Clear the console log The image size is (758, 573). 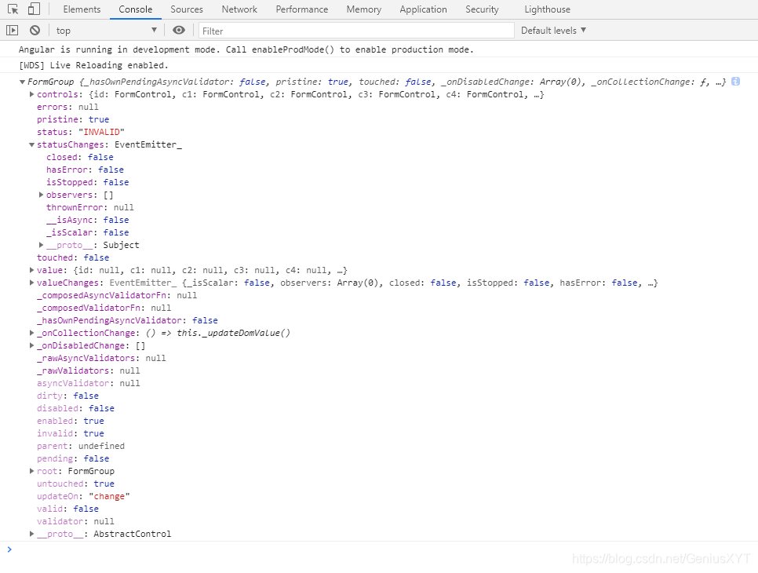[x=35, y=31]
